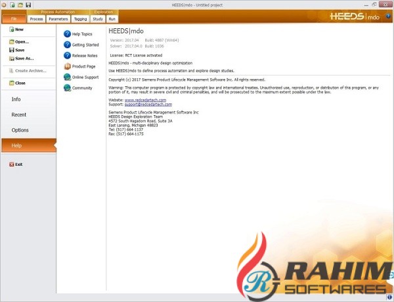Open the Study tab

98,19
